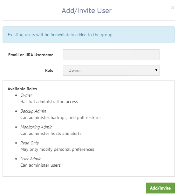Click the Owner role in list
Screen dimensions: 177x195
click(26, 95)
